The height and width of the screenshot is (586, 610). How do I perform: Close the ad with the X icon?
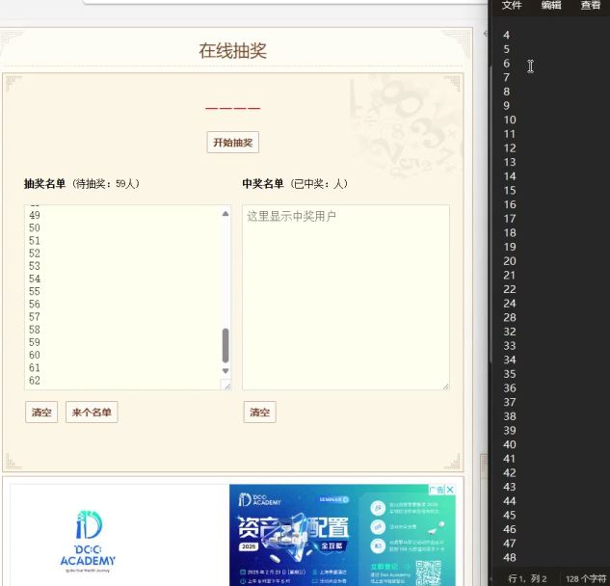pyautogui.click(x=449, y=491)
